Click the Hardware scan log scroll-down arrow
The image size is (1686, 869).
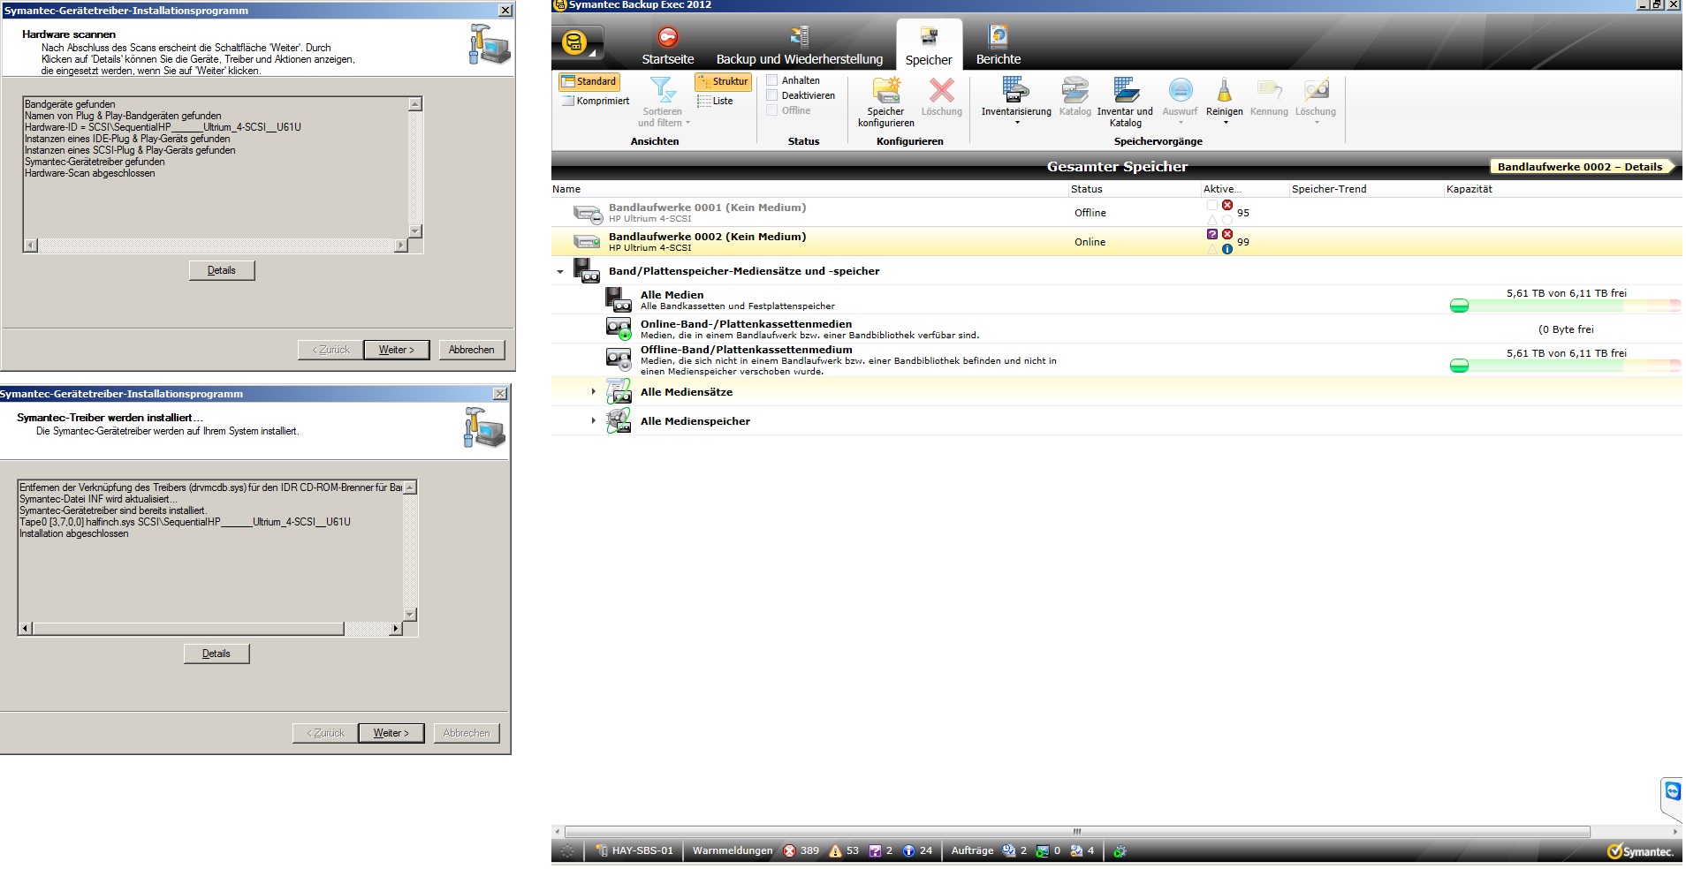tap(415, 231)
